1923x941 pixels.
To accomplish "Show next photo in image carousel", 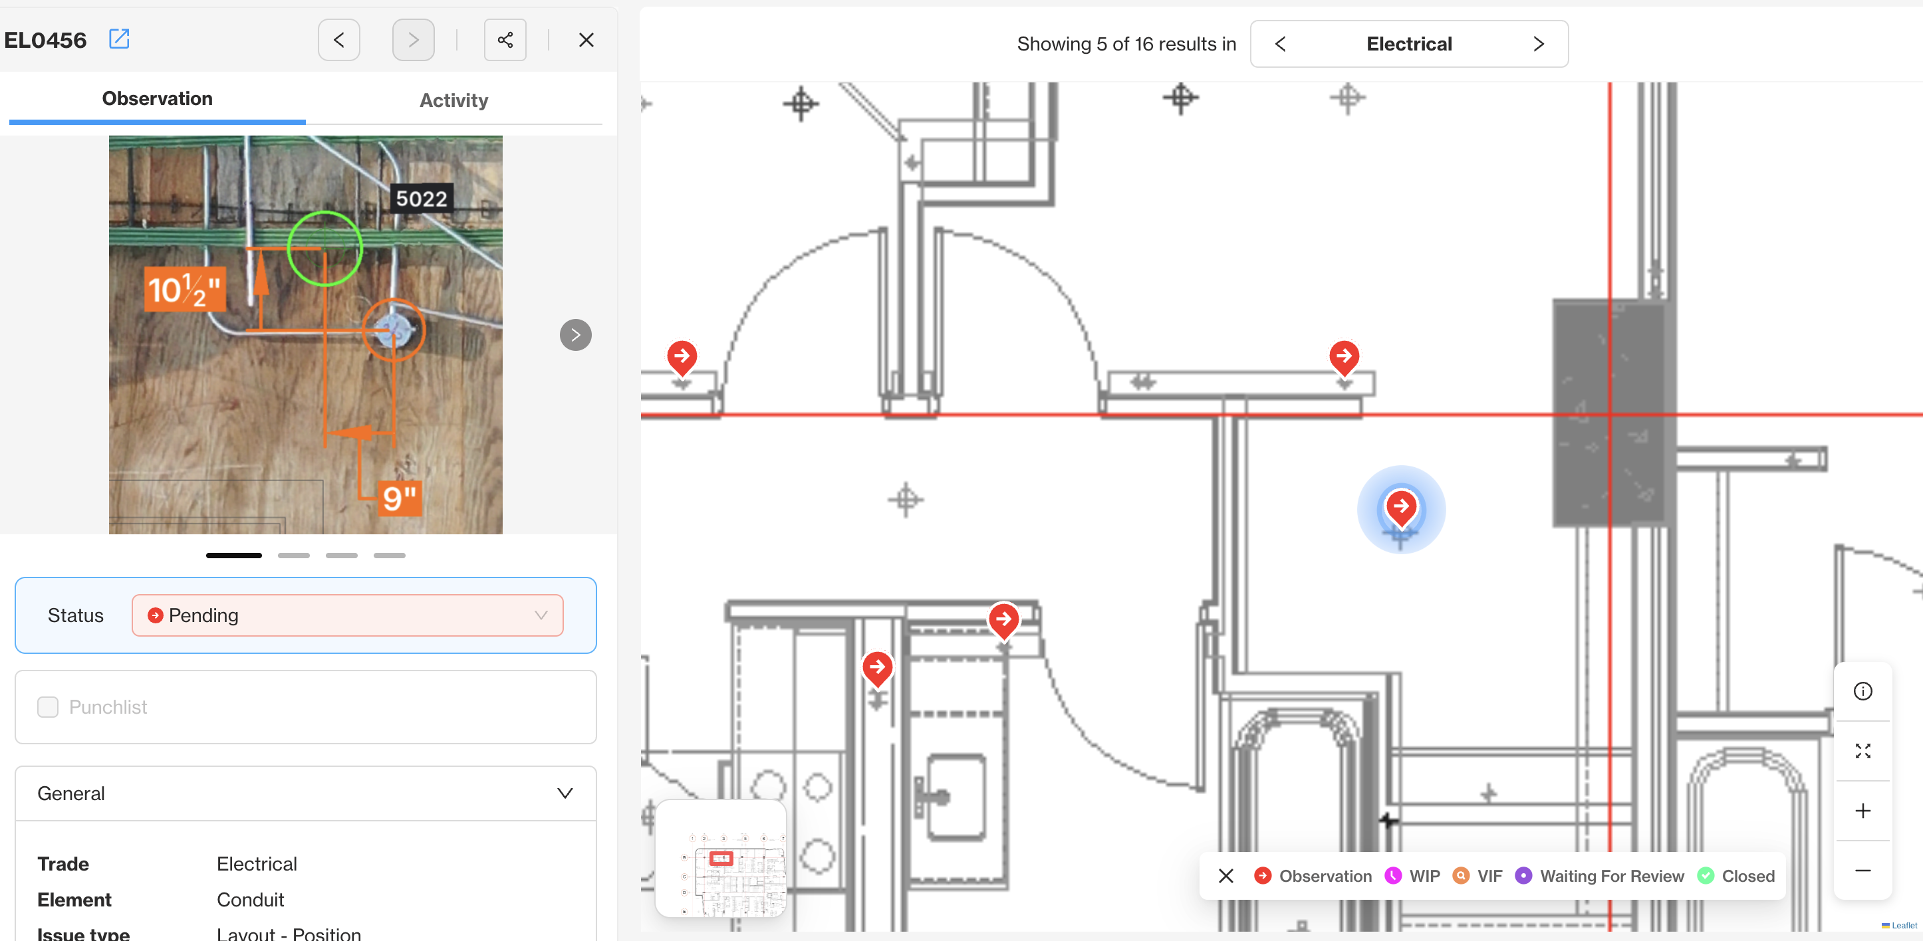I will tap(575, 335).
